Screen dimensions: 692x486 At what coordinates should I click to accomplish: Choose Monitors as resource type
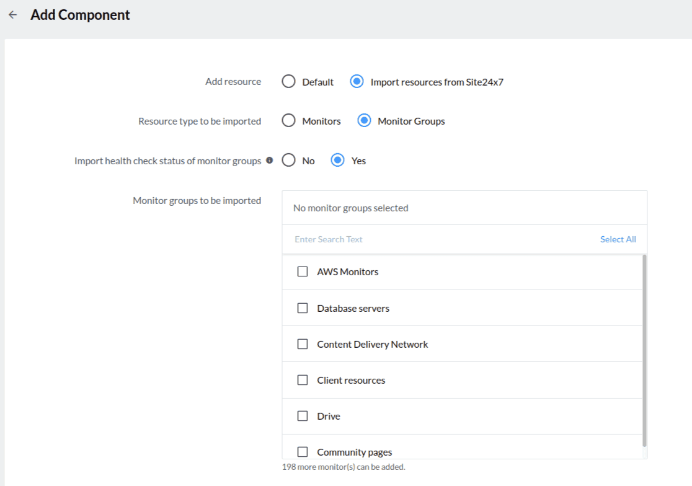(x=288, y=121)
